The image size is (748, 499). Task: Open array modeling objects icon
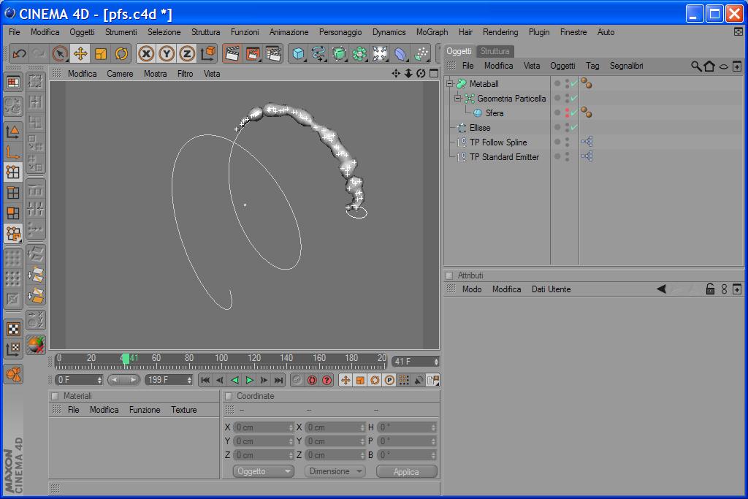[359, 54]
